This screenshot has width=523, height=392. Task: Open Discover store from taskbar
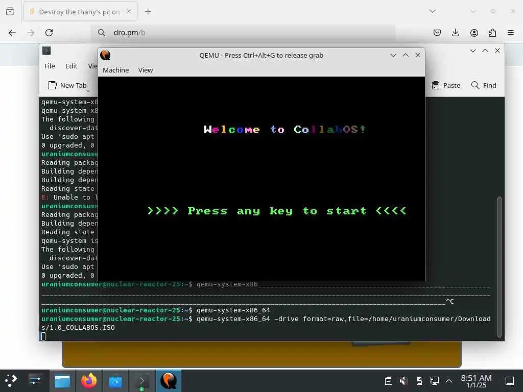[x=115, y=381]
